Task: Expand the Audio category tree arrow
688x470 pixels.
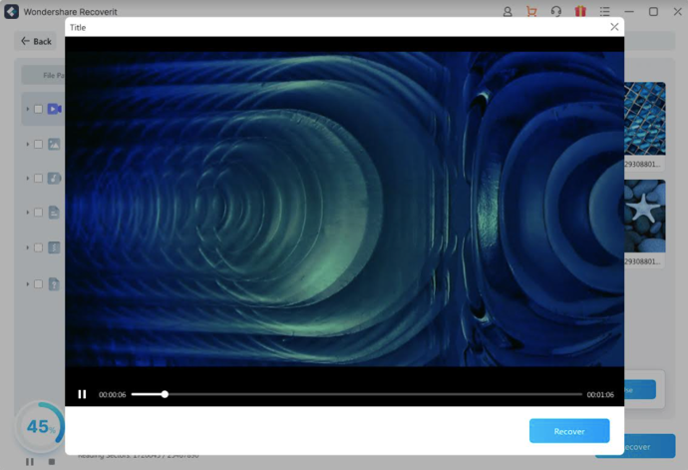Action: click(28, 179)
